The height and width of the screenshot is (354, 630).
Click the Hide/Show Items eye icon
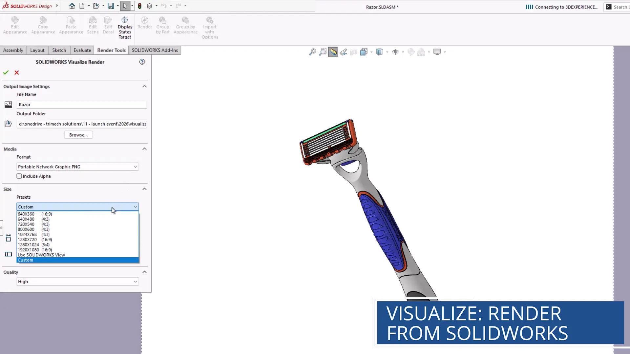(x=395, y=52)
